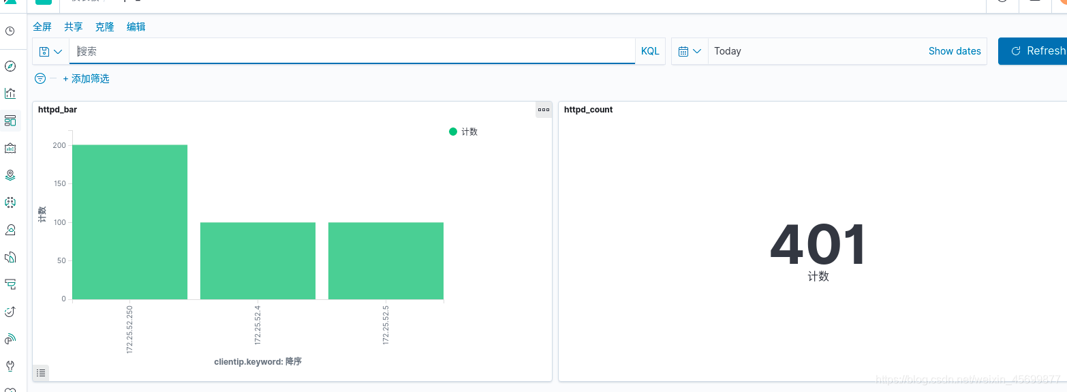The height and width of the screenshot is (392, 1067).
Task: Open Logs icon in sidebar
Action: pyautogui.click(x=10, y=257)
